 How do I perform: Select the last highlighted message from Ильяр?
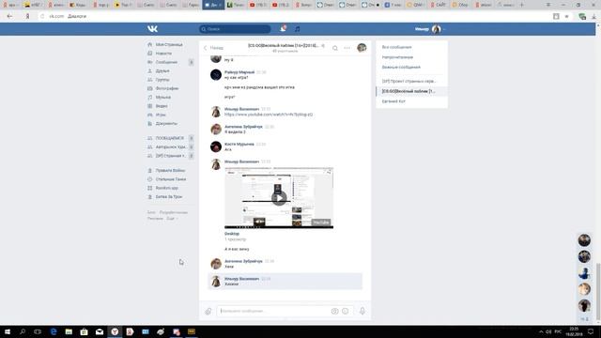pos(285,282)
